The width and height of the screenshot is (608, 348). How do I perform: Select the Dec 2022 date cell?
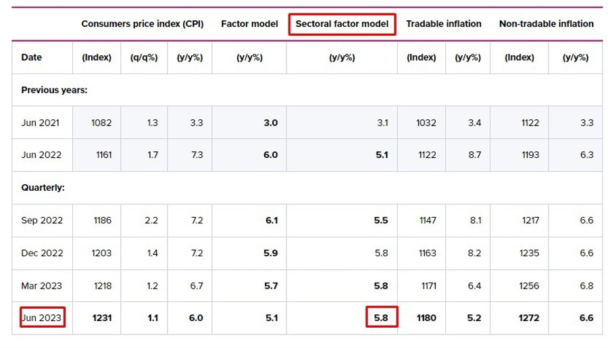click(x=42, y=253)
